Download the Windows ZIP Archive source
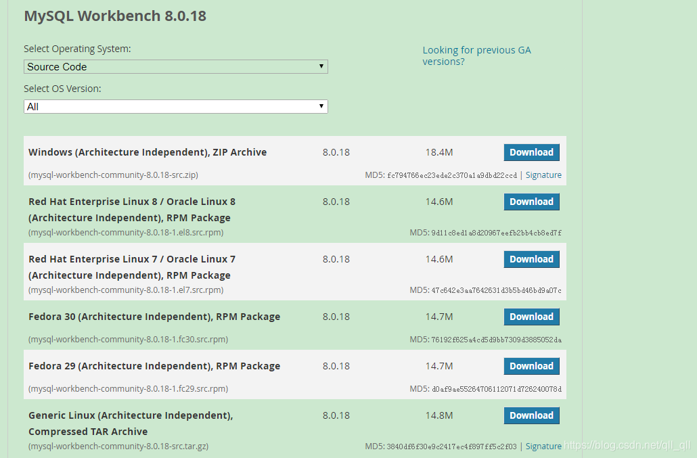697x458 pixels. click(x=531, y=152)
